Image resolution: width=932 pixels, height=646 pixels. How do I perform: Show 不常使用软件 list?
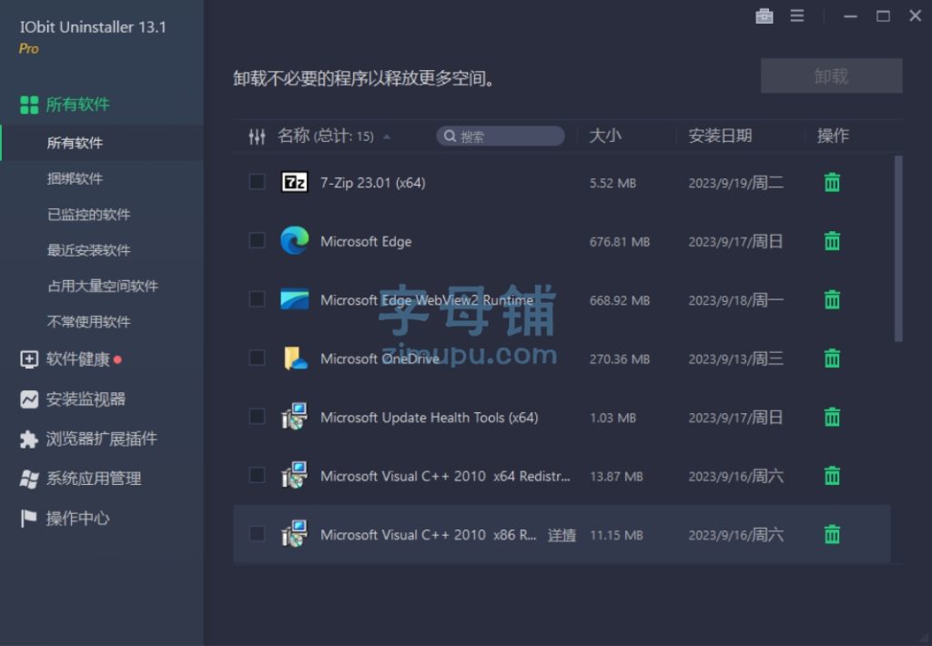click(x=88, y=321)
